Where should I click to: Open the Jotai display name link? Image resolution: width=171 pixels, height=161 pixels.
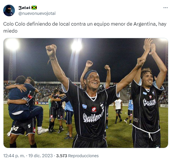pos(24,8)
